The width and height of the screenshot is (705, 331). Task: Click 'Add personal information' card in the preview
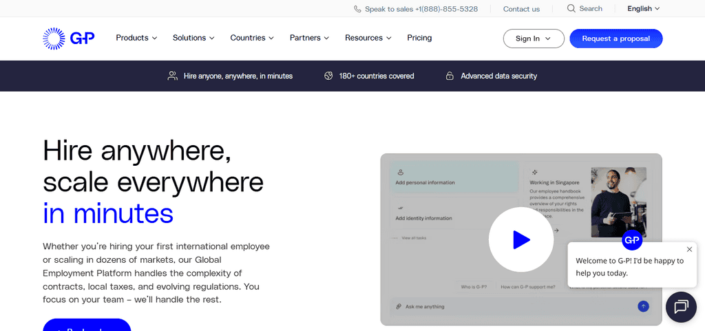[x=454, y=178]
